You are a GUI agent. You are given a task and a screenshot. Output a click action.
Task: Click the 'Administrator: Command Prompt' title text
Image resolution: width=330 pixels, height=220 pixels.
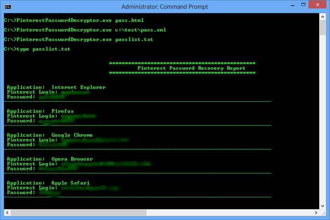[x=165, y=6]
